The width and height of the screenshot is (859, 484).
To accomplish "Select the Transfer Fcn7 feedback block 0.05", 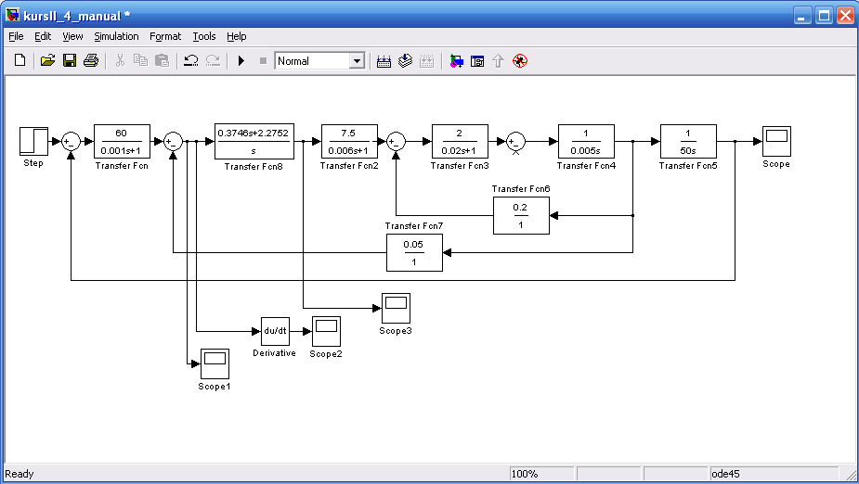I will pos(414,252).
